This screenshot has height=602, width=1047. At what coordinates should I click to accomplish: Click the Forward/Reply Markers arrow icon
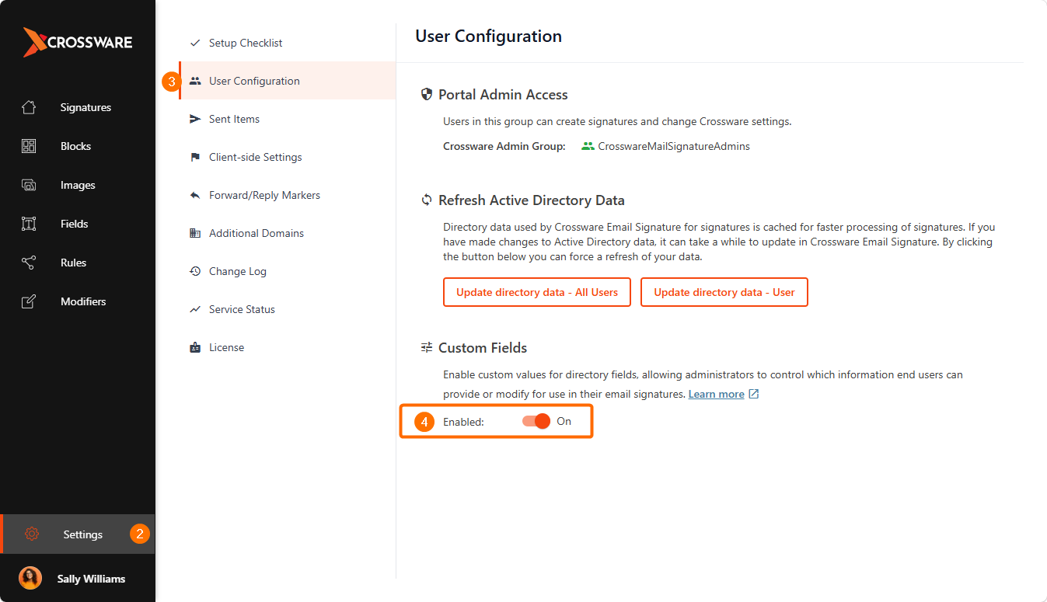tap(195, 195)
